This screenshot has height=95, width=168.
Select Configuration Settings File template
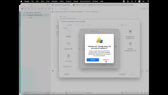[x=130, y=35]
